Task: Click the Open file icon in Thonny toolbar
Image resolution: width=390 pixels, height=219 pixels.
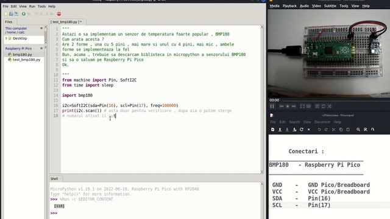Action: click(x=11, y=14)
